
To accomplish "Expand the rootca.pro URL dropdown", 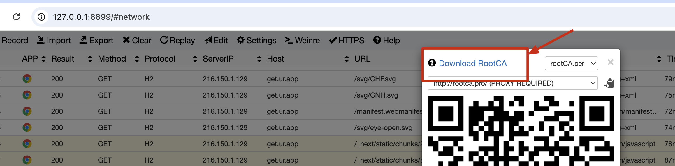I will tap(513, 83).
